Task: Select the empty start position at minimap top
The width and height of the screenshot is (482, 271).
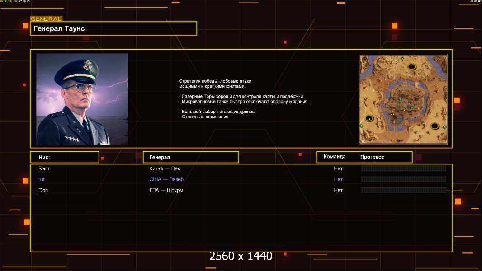Action: [411, 67]
